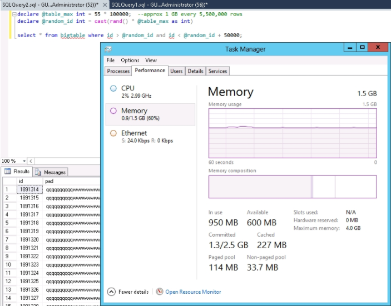Collapse view with Fewer details chevron
The image size is (391, 306).
pyautogui.click(x=111, y=292)
